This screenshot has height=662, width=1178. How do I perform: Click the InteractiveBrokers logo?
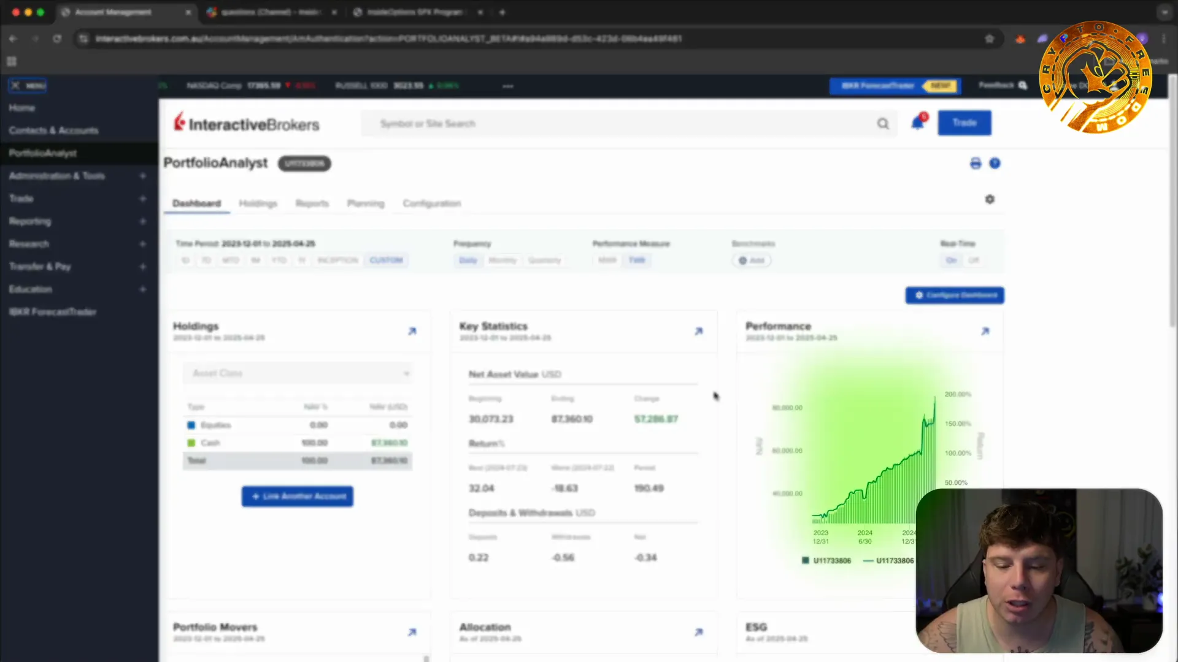(247, 123)
